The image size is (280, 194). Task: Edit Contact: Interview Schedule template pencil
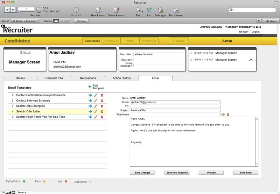pos(96,101)
